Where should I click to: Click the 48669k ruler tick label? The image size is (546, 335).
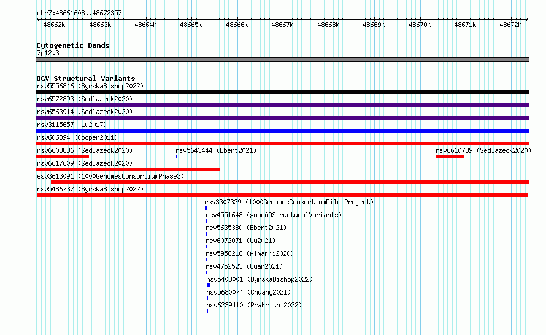click(374, 25)
